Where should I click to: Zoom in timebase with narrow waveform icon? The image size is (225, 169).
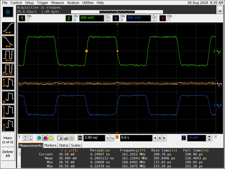108,138
